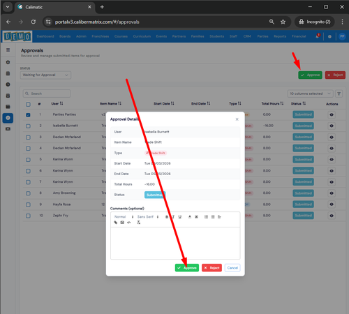Click into the comments text area
The width and height of the screenshot is (349, 314).
[175, 243]
